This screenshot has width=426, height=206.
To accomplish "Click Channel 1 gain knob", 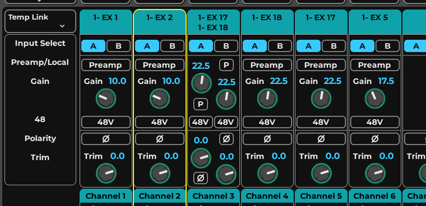I will pyautogui.click(x=106, y=99).
